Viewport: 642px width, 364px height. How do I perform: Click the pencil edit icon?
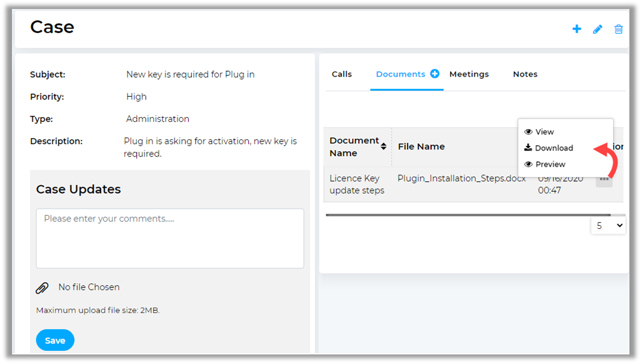pyautogui.click(x=598, y=29)
